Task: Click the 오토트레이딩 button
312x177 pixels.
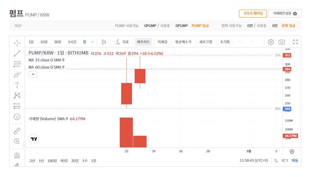Action: pyautogui.click(x=253, y=14)
